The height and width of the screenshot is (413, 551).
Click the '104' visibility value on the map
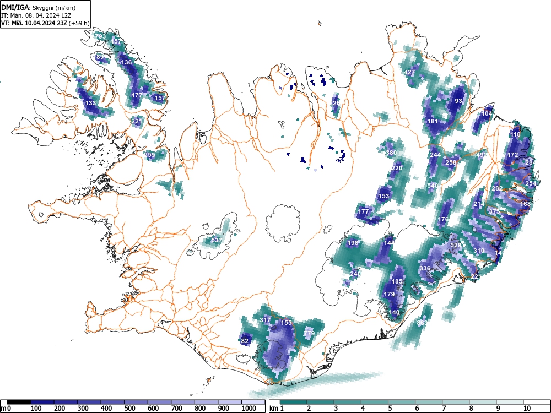click(487, 113)
